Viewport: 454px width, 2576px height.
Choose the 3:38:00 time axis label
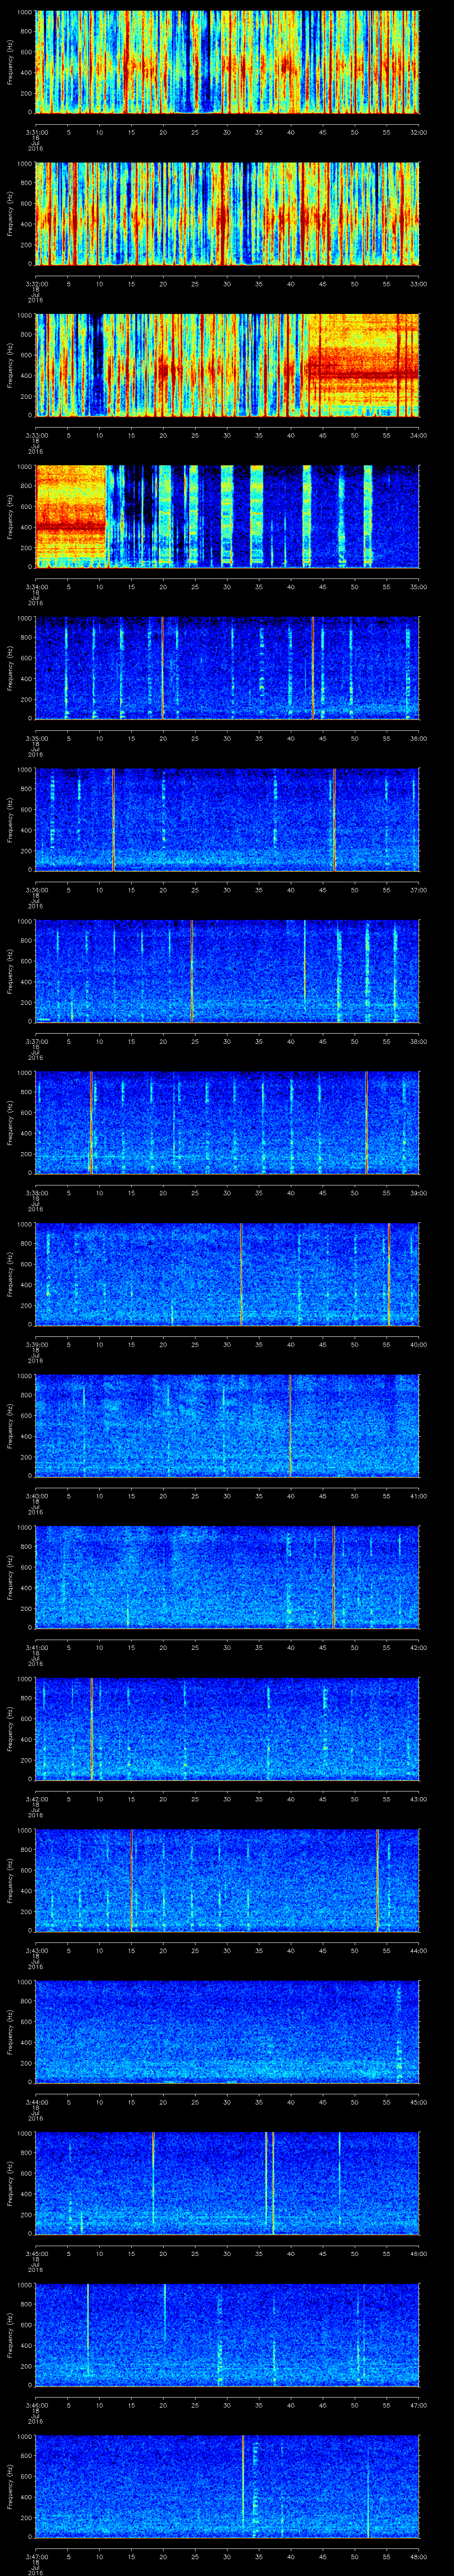(37, 1193)
